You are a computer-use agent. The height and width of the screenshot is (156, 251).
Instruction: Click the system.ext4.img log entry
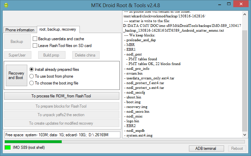point(138,135)
